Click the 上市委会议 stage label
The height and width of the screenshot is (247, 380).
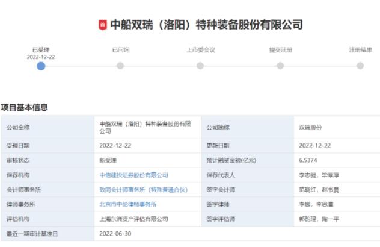pyautogui.click(x=201, y=50)
